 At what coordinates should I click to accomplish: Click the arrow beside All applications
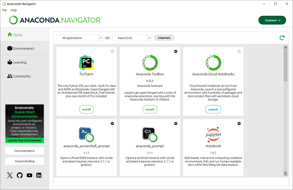point(101,38)
